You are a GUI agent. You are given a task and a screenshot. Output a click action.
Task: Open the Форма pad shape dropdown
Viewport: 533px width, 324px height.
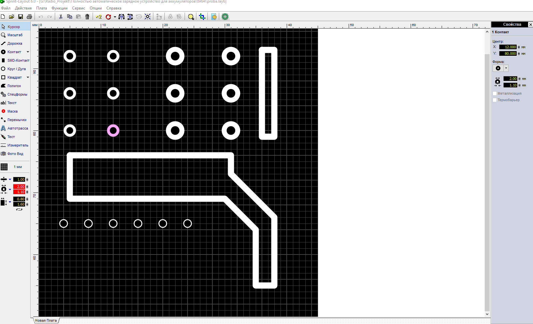506,68
